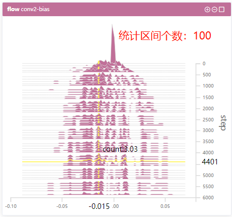Click the x-axis label -0.10

point(11,206)
